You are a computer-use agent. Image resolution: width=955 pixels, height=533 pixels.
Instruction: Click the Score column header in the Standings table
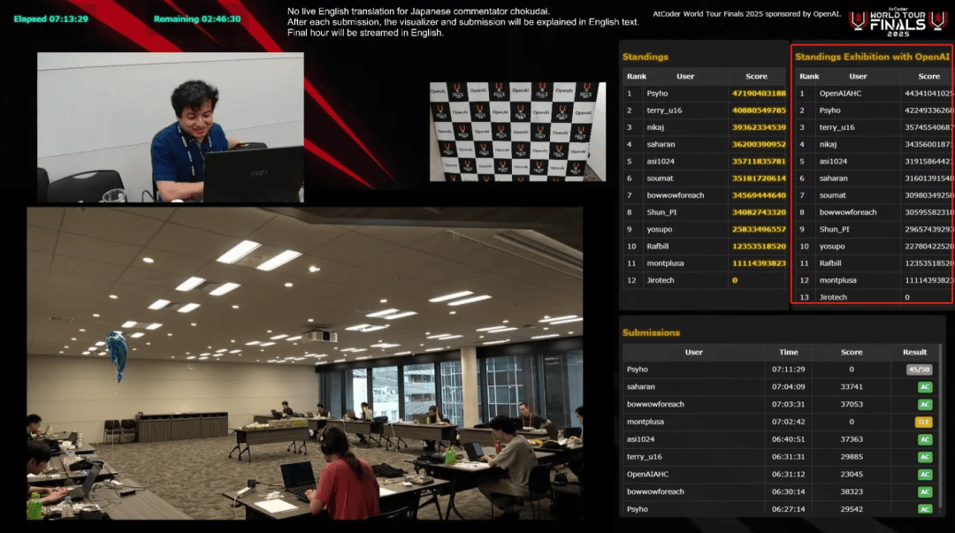(x=756, y=76)
